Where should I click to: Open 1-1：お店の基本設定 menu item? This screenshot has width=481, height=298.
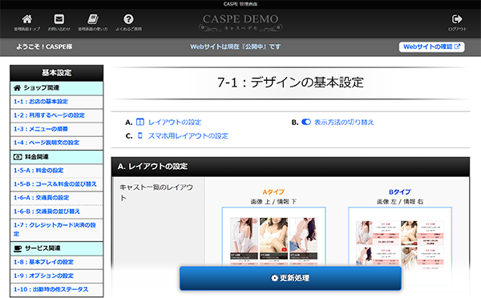click(57, 102)
